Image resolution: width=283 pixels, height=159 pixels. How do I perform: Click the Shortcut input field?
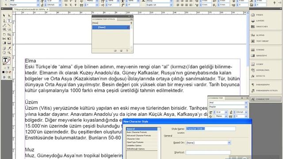click(x=208, y=152)
